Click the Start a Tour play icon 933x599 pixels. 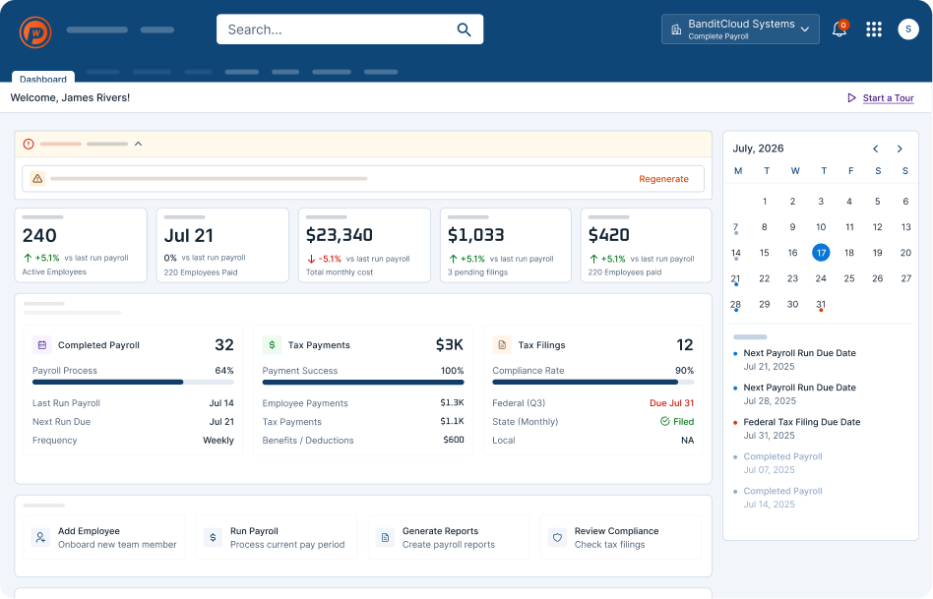851,98
